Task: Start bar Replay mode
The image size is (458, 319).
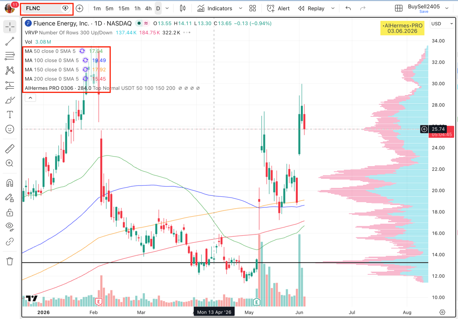Action: point(311,8)
